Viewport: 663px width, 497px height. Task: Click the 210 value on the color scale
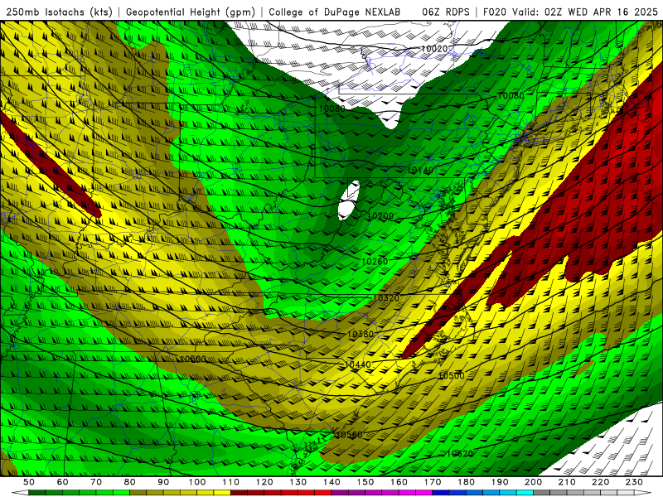pyautogui.click(x=567, y=482)
